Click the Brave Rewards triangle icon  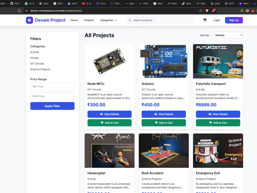click(x=213, y=11)
